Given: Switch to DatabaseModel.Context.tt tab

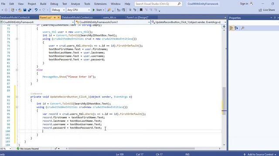Looking at the screenshot, I should tap(15, 17).
